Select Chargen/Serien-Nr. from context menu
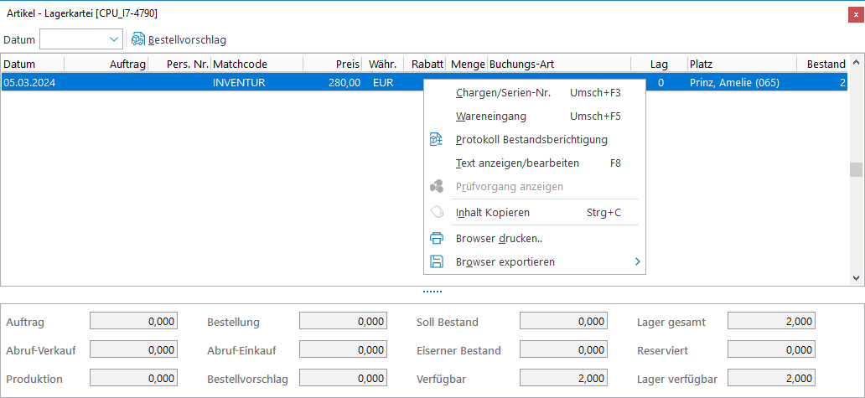 click(503, 93)
